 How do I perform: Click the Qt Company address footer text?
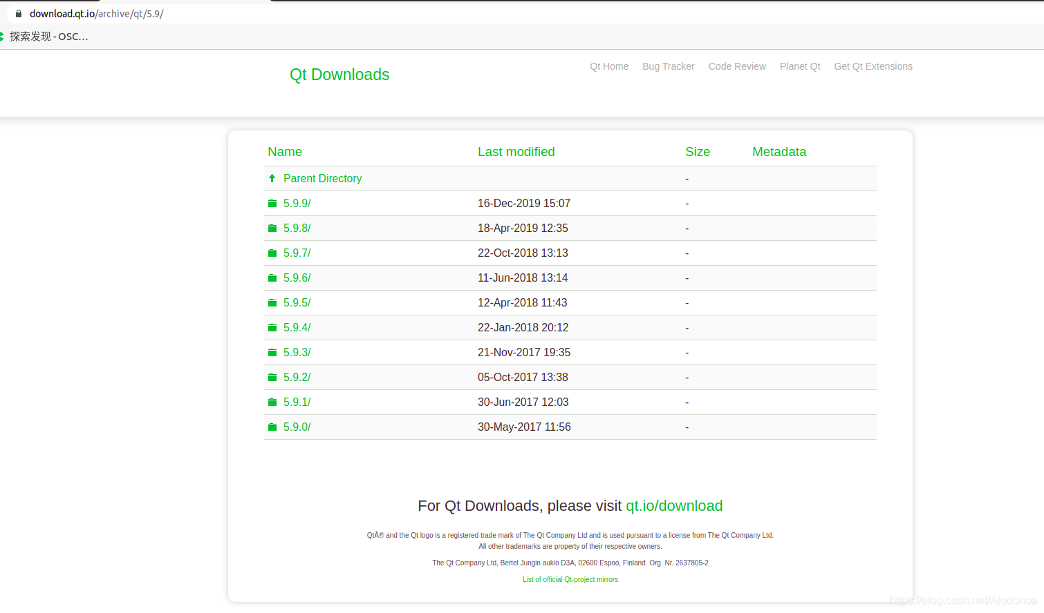coord(570,563)
